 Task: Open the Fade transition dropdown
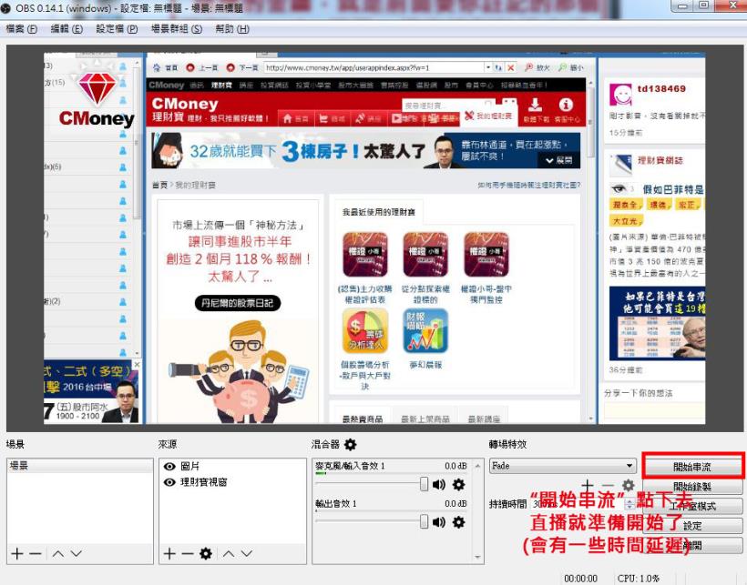pos(629,466)
